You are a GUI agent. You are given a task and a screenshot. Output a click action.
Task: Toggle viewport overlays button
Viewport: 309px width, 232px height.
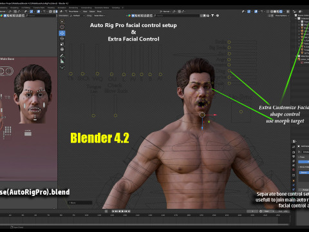coord(256,12)
